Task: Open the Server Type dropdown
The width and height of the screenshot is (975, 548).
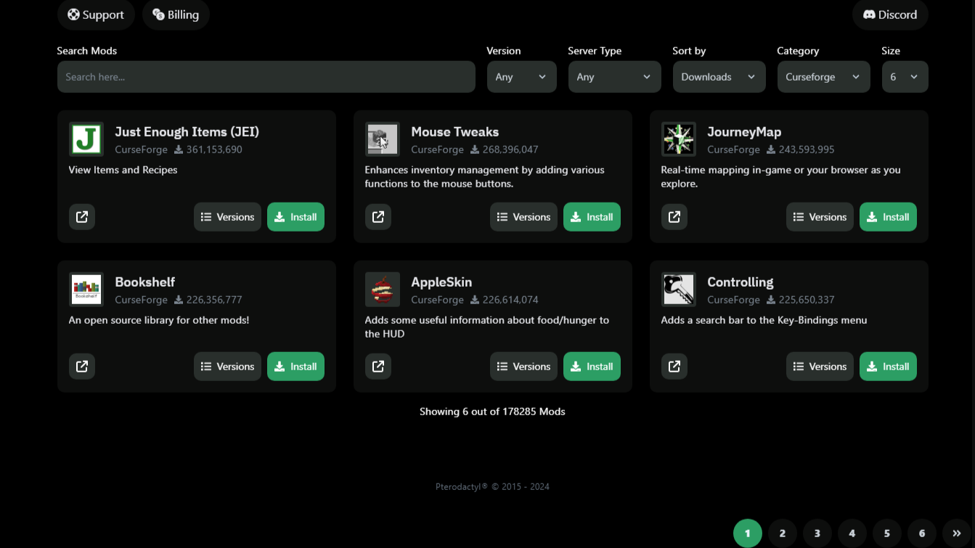Action: (614, 77)
